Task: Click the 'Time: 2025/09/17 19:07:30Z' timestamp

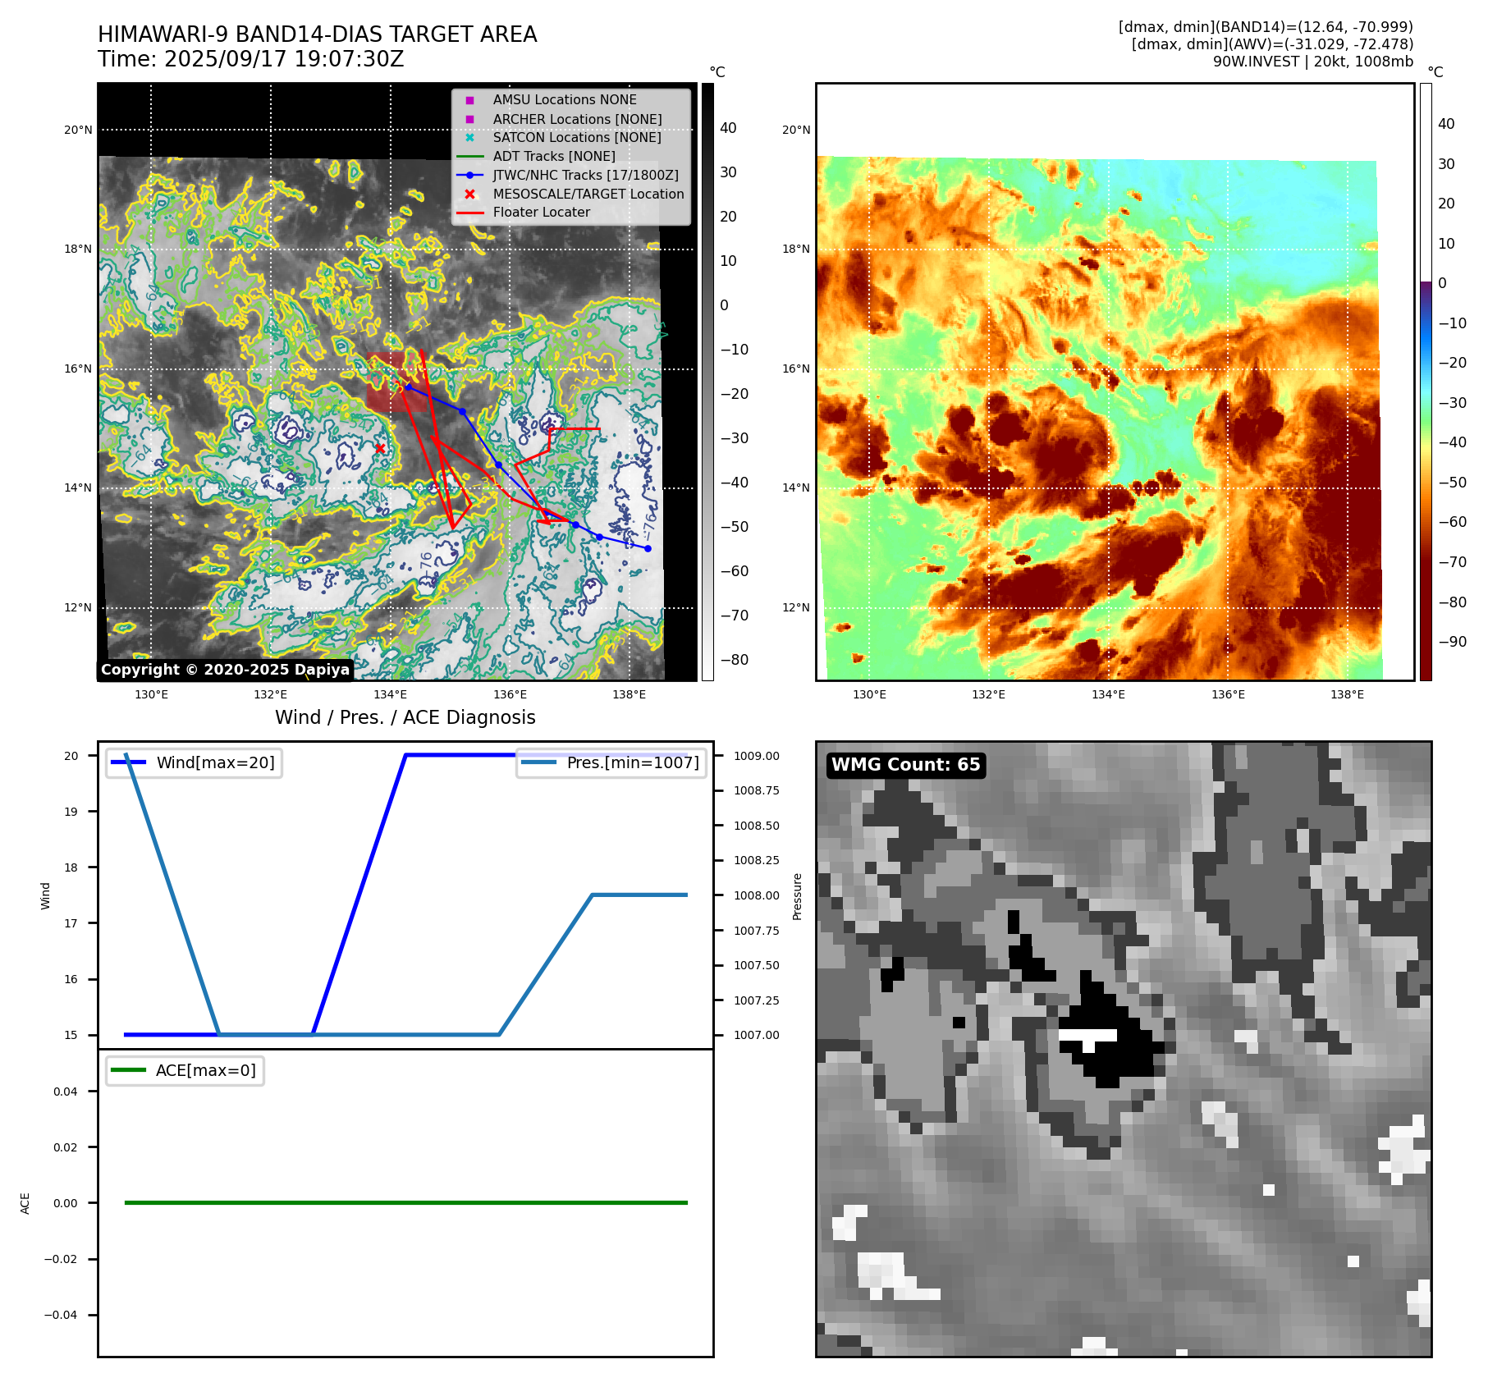Action: point(251,60)
